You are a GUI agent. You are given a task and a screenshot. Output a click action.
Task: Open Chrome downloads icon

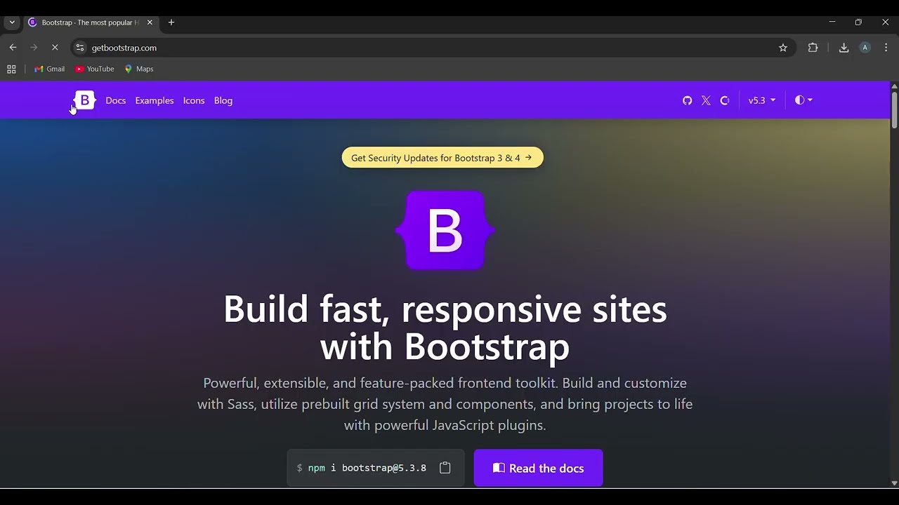(x=844, y=48)
